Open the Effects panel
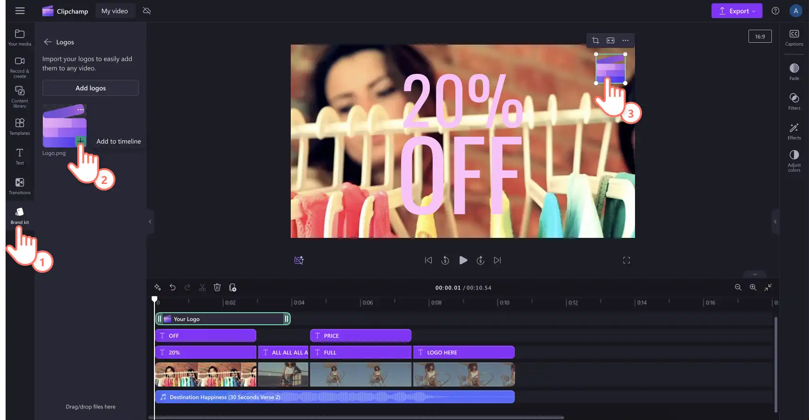 pos(794,131)
